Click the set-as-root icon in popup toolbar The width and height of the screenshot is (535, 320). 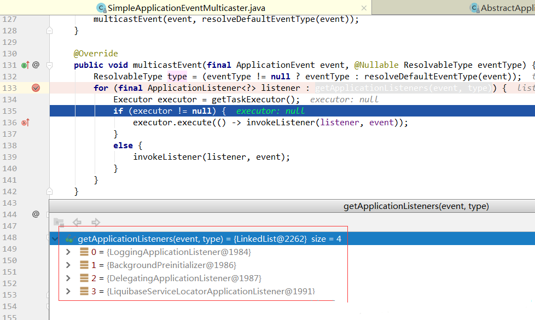tap(59, 222)
